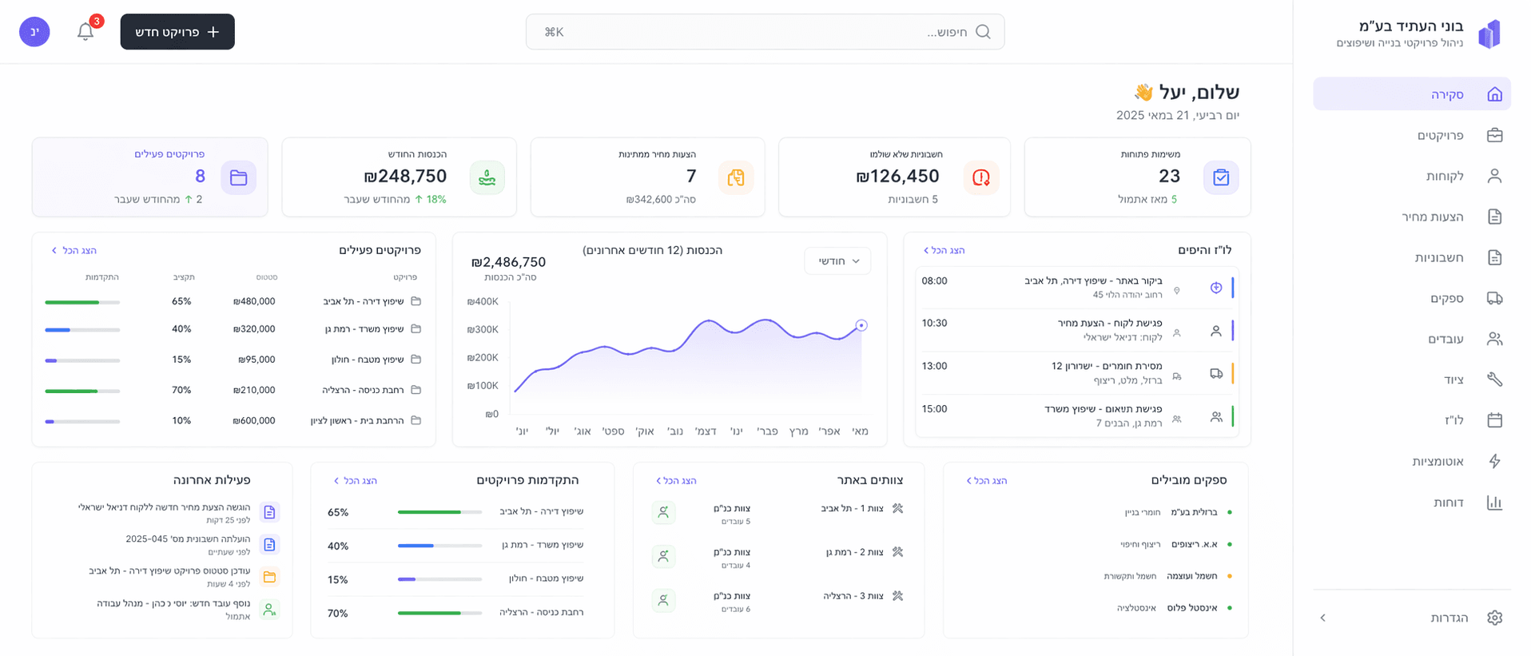The image size is (1531, 656).
Task: Click הצג הכל in the התקדמות פרויקטים card
Action: tap(355, 480)
